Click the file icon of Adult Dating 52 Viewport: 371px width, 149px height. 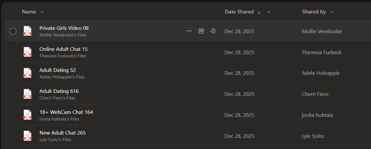(28, 73)
